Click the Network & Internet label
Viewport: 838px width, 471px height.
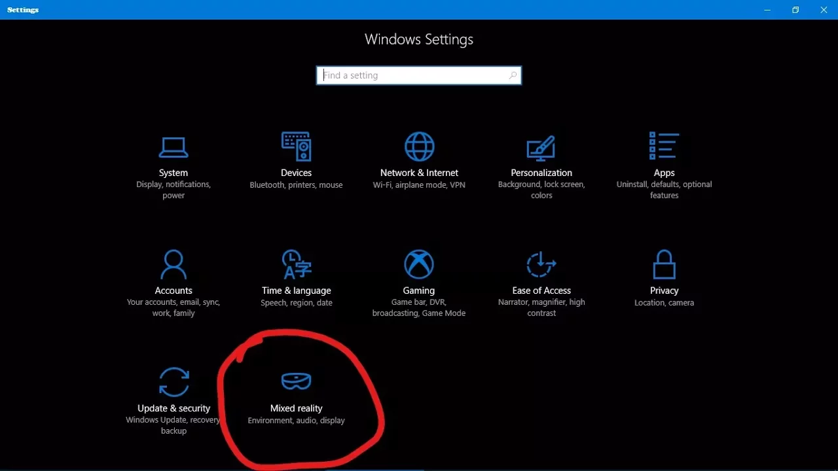(419, 173)
